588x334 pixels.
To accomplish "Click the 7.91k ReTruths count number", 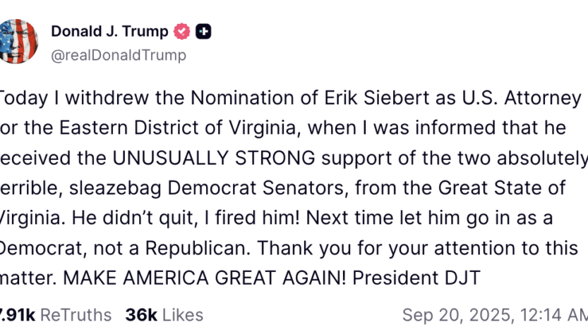I will point(18,314).
